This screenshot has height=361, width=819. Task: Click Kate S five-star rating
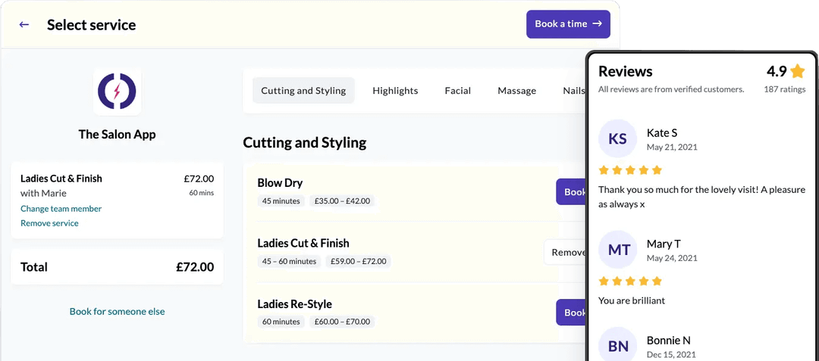coord(630,170)
